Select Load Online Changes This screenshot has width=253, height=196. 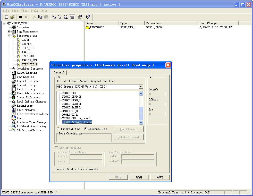(31, 101)
